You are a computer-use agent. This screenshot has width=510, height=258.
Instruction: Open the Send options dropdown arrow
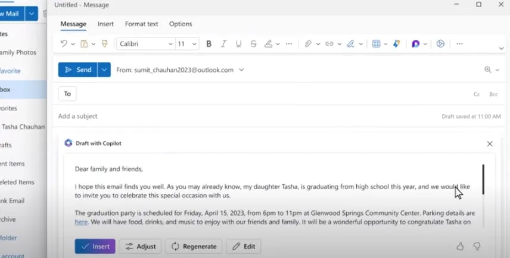[x=104, y=70]
